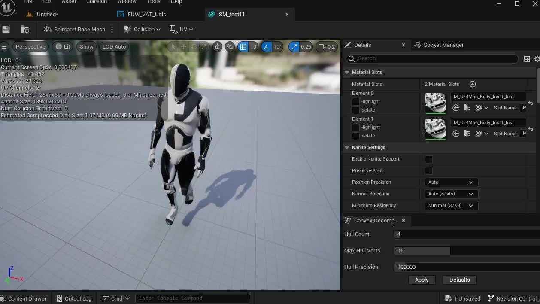This screenshot has height=304, width=540.
Task: Enable Highlight for Element 0
Action: tap(355, 101)
